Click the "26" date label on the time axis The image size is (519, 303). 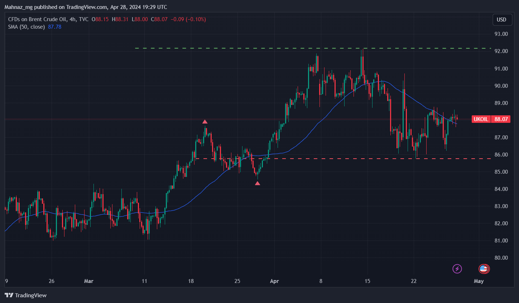click(x=52, y=281)
